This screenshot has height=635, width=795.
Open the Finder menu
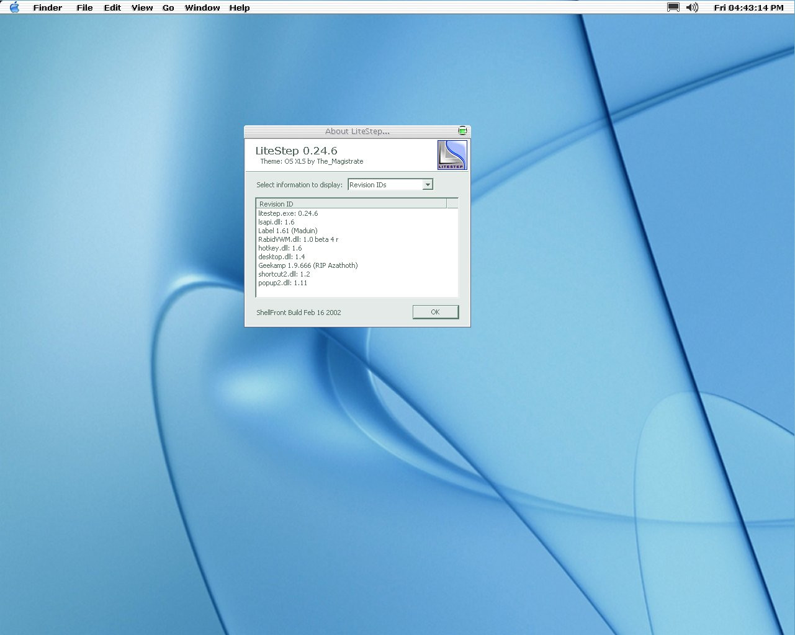pyautogui.click(x=47, y=7)
